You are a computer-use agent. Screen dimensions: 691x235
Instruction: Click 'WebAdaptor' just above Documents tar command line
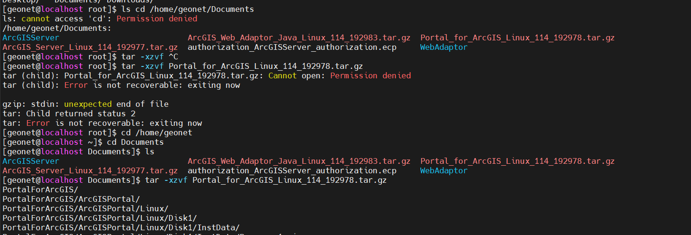(x=444, y=170)
